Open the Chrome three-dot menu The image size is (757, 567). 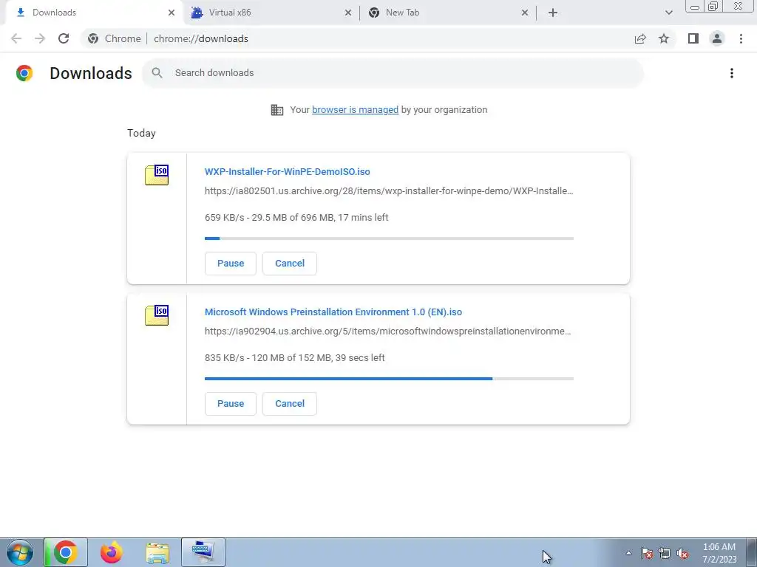(741, 38)
